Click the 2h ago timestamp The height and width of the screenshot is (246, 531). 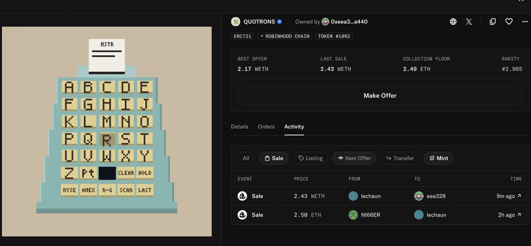[506, 215]
